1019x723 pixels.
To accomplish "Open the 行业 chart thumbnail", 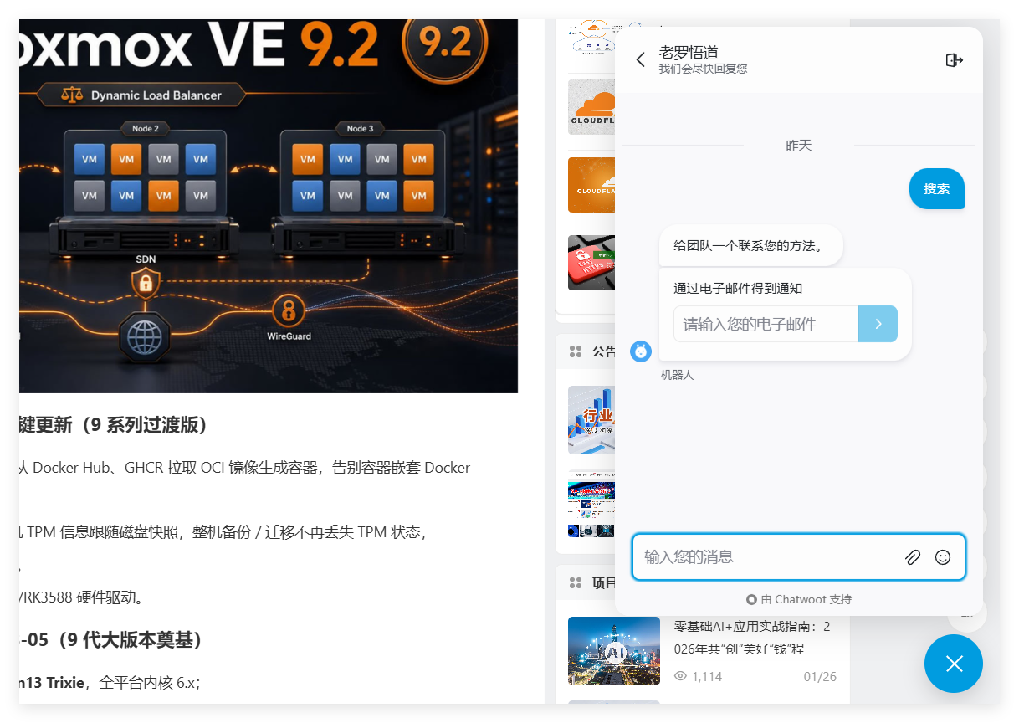I will [591, 420].
